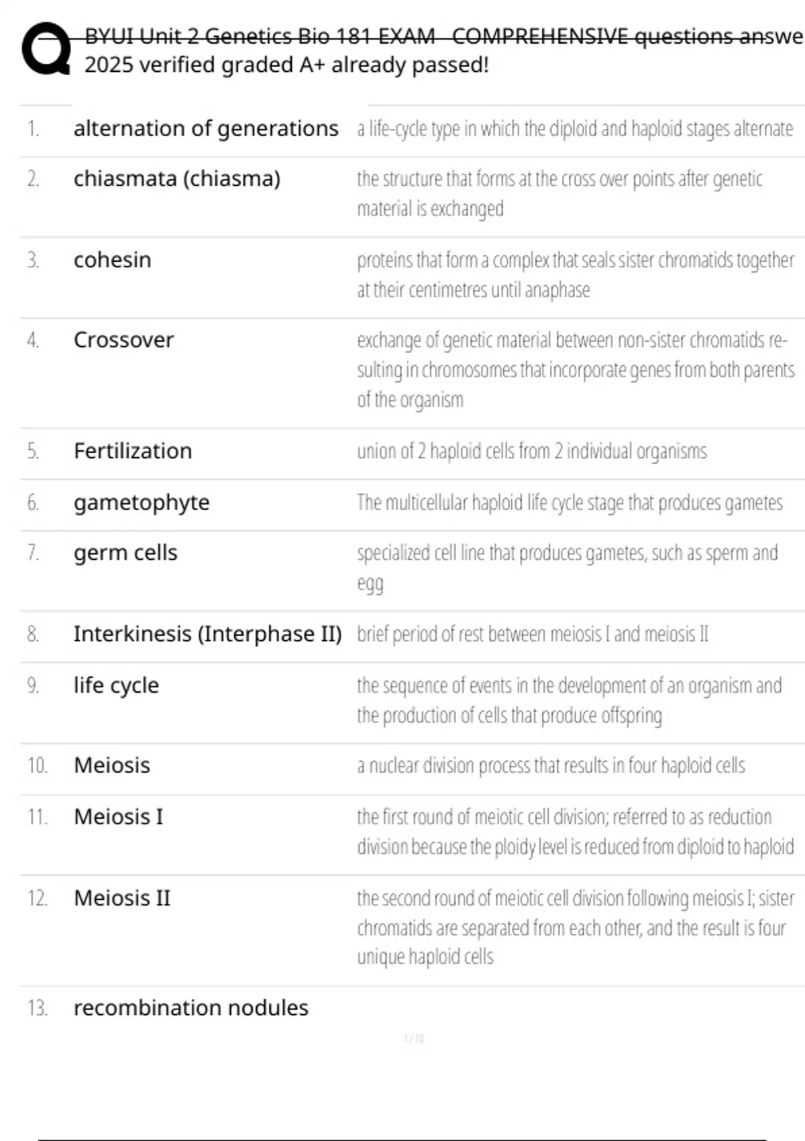Screen dimensions: 805x1141
Task: Click the 'cohesin' term
Action: pyautogui.click(x=113, y=260)
